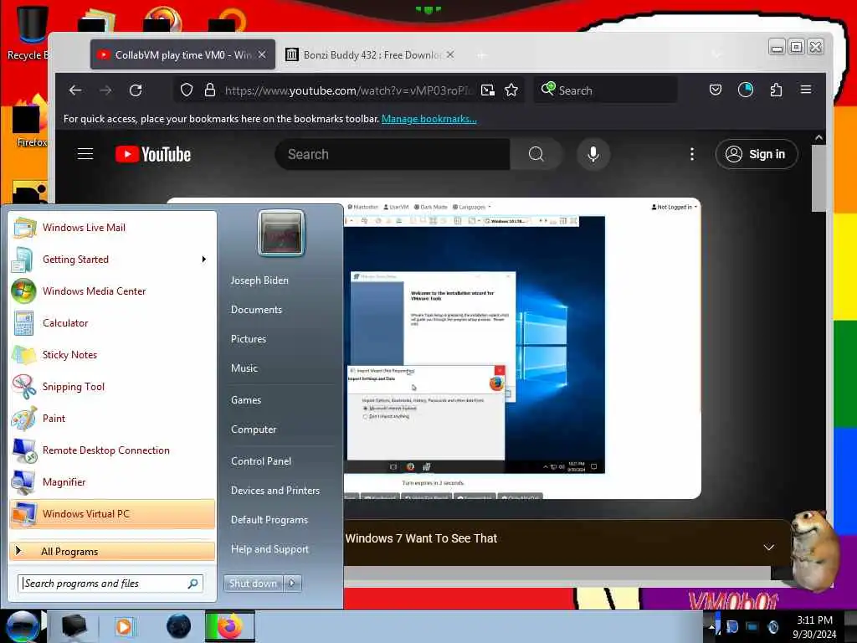Open the Pocket save icon

716,90
